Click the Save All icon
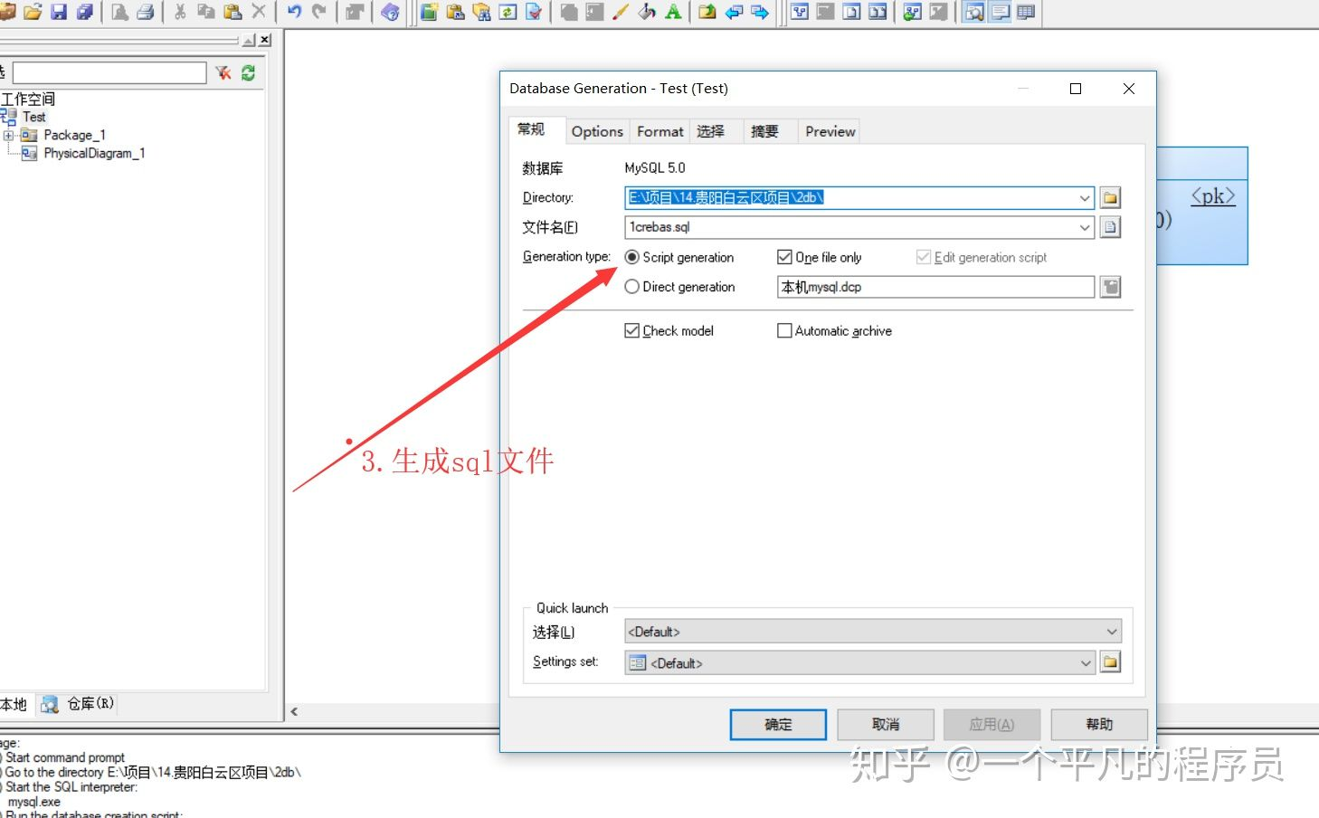 pos(85,12)
